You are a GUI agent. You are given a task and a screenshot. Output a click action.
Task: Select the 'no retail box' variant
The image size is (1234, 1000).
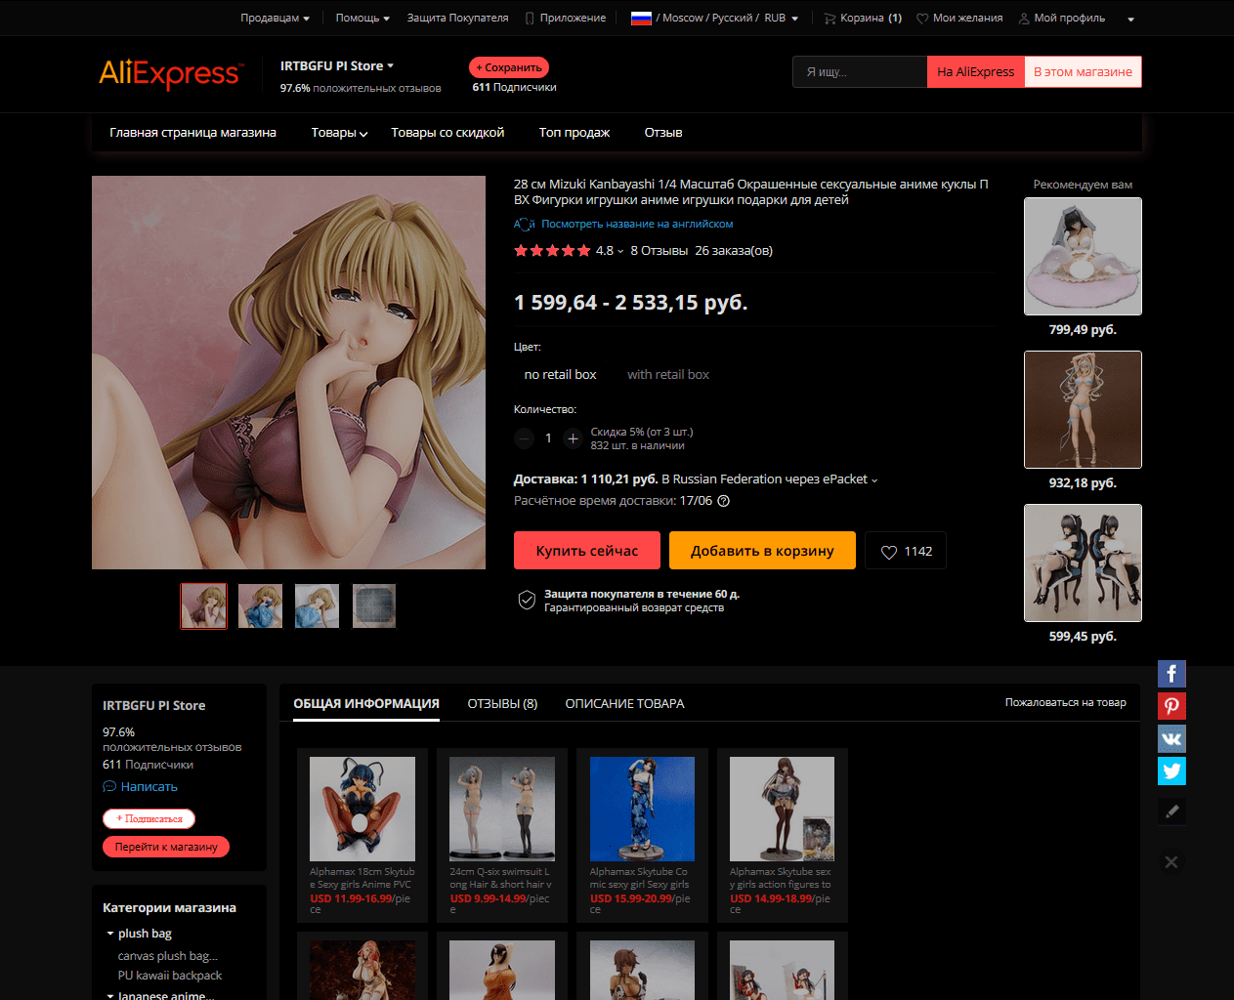point(561,374)
